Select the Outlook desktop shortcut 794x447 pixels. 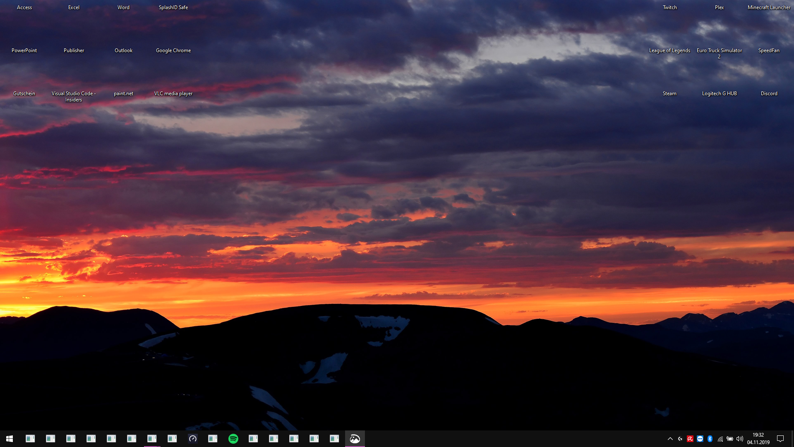123,50
